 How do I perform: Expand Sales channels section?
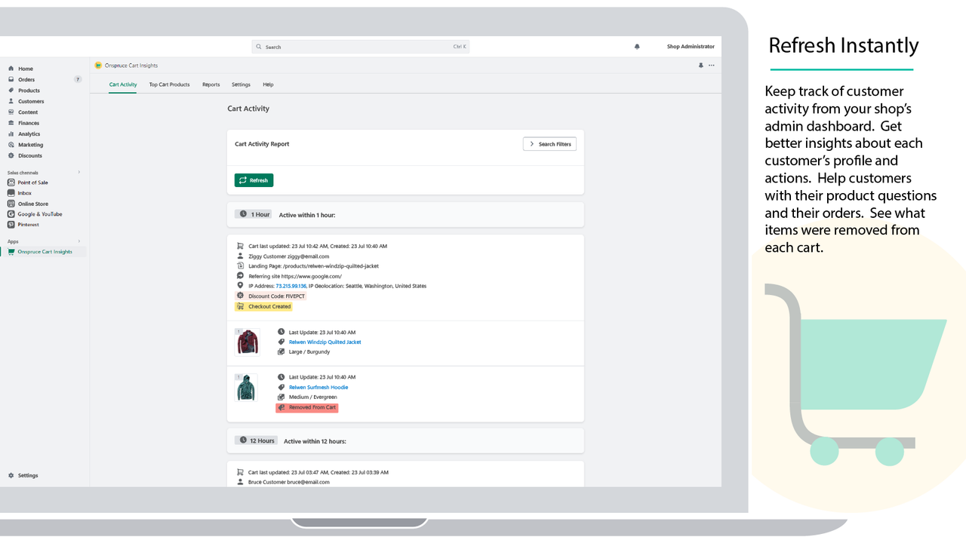click(78, 173)
